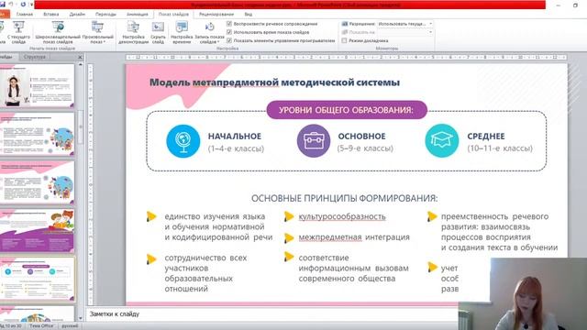The width and height of the screenshot is (587, 330).
Task: Open Запись показа слайдов recording menu
Action: point(210,33)
